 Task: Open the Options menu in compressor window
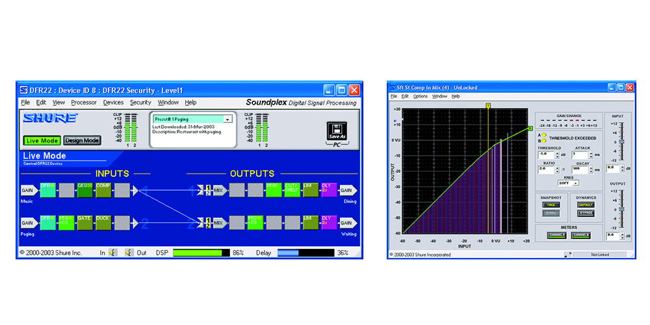click(x=421, y=96)
